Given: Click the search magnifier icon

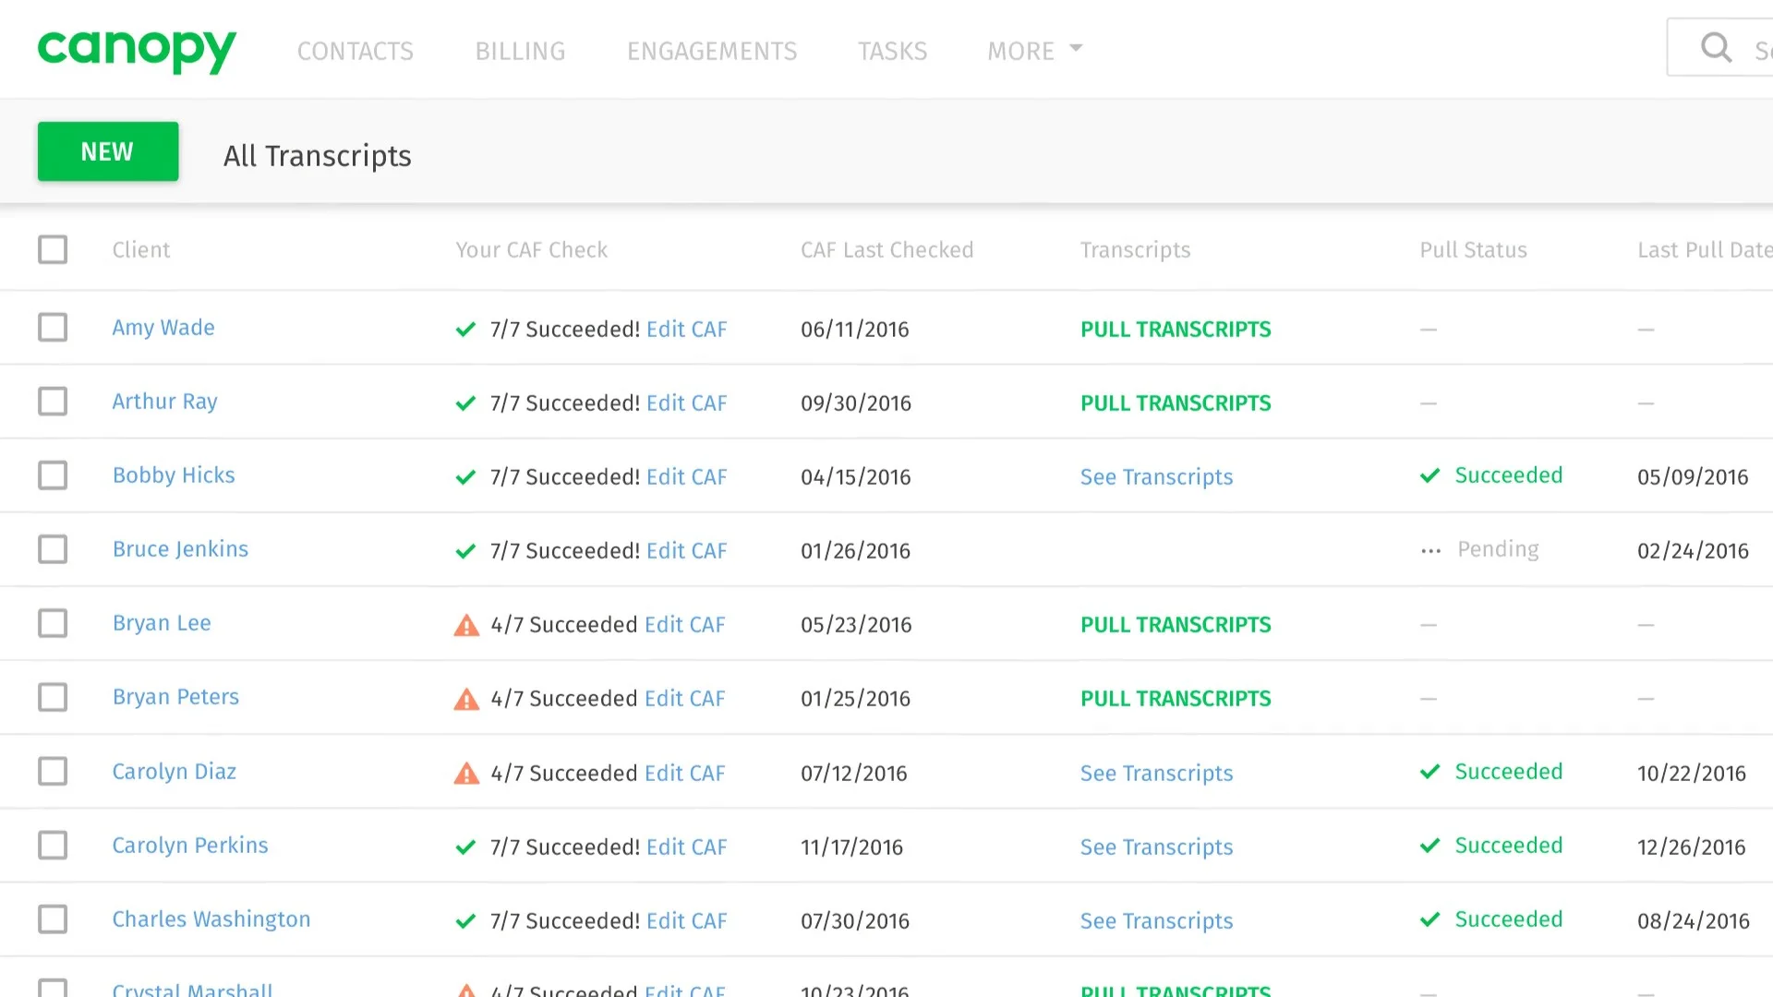Looking at the screenshot, I should pyautogui.click(x=1716, y=47).
